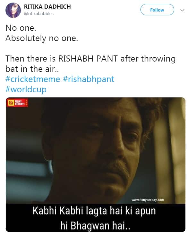Open the #rishabhpant hashtag

click(x=89, y=79)
